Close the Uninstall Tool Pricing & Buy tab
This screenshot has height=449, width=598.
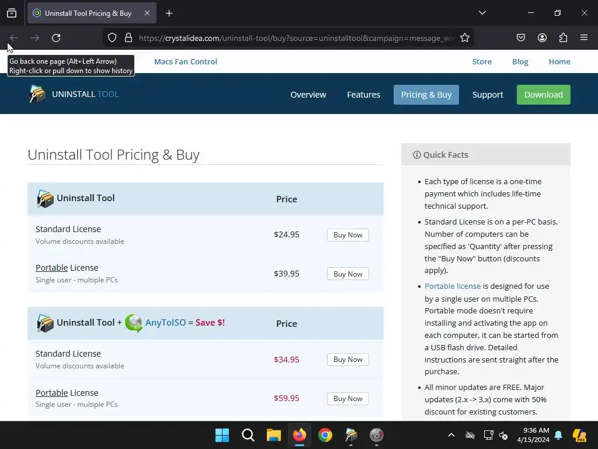tap(147, 13)
